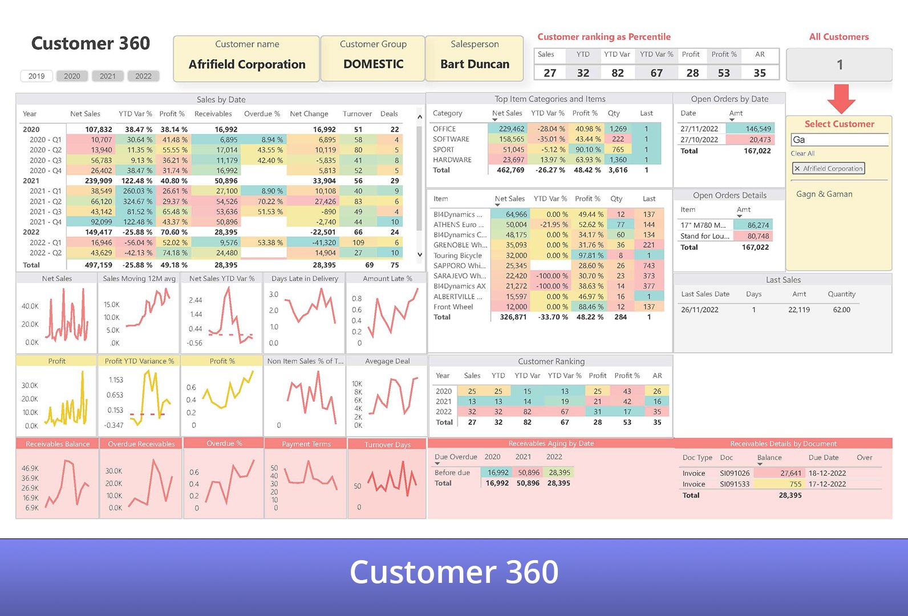Click the All Customers "1" button

839,64
